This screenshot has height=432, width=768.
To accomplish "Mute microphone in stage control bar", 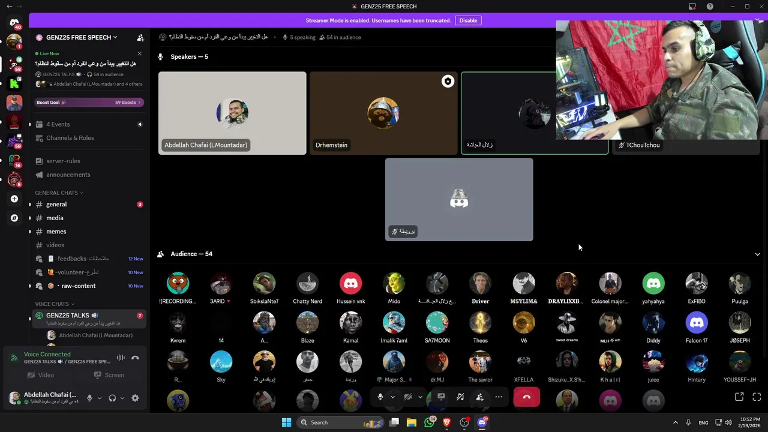I will pyautogui.click(x=380, y=397).
